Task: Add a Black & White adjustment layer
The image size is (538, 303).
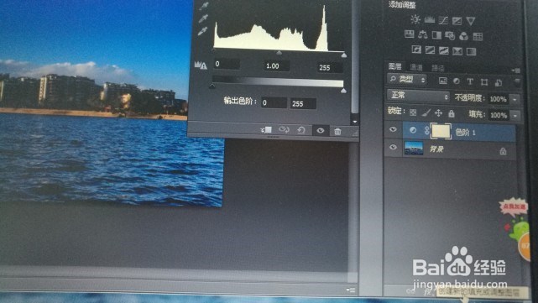Action: pyautogui.click(x=436, y=35)
